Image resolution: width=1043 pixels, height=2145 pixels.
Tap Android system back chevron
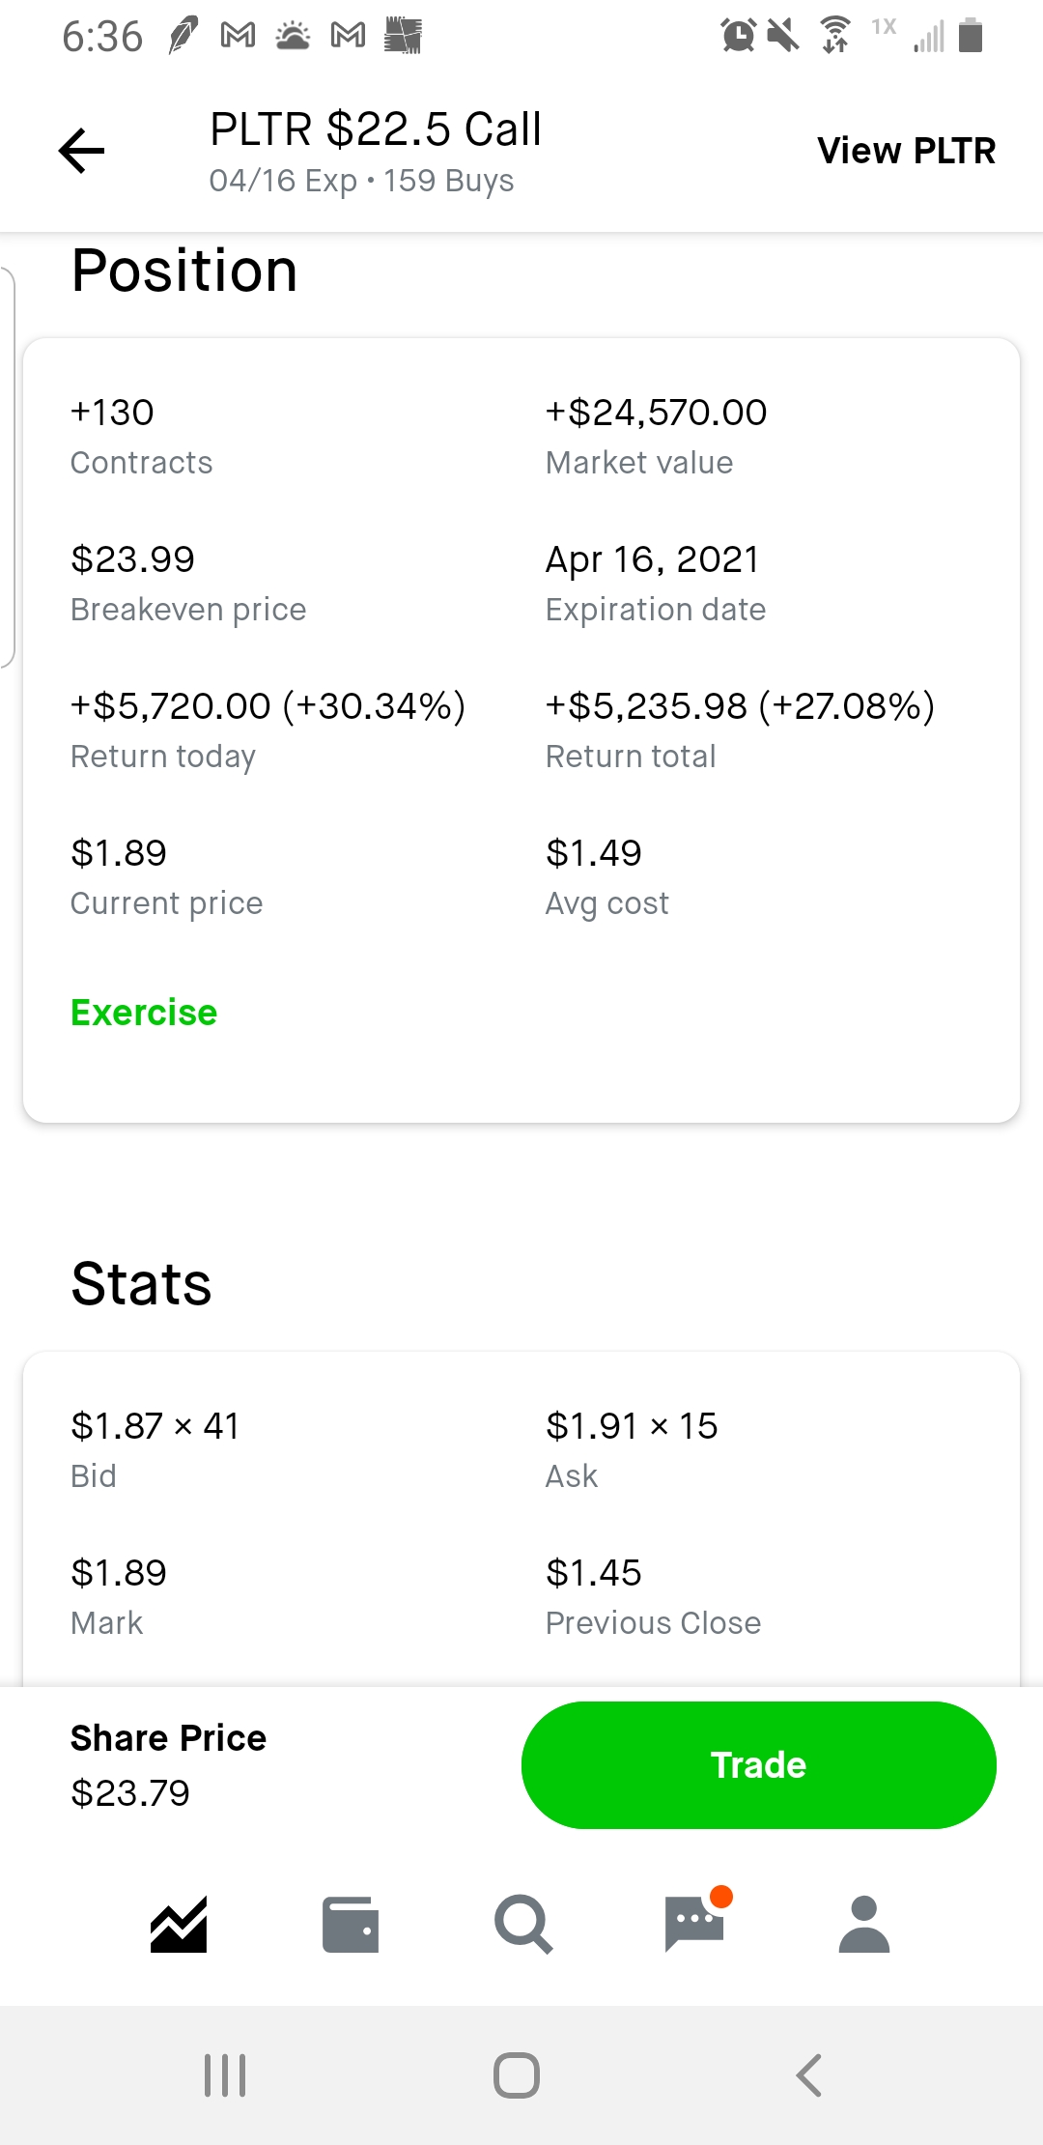click(808, 2074)
